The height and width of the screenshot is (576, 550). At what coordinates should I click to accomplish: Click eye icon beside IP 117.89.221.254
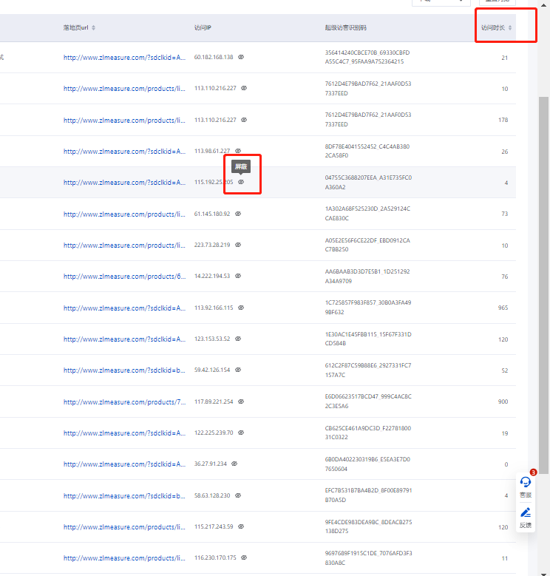(x=241, y=401)
